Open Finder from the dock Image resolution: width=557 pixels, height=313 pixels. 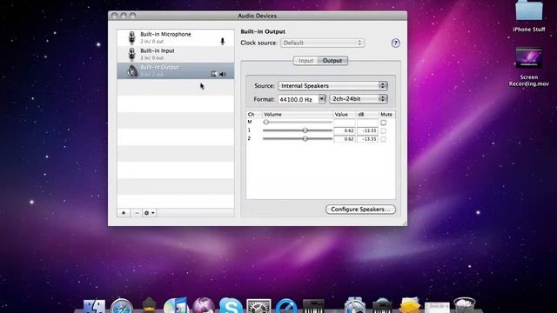click(94, 307)
